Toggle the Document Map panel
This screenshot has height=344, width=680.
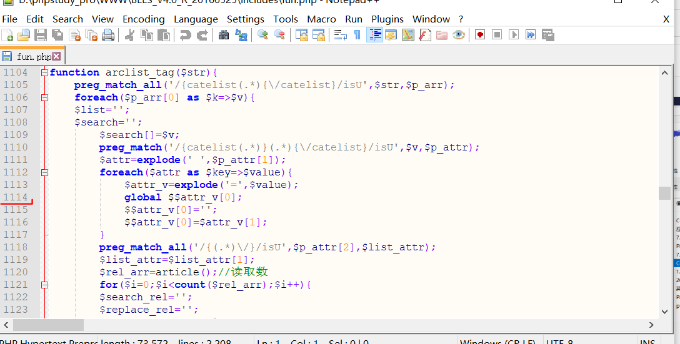(x=407, y=35)
